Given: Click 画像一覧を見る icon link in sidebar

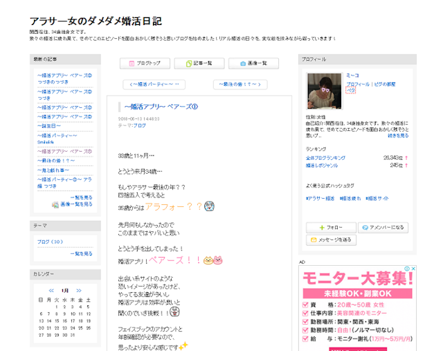Looking at the screenshot, I should click(x=73, y=205).
